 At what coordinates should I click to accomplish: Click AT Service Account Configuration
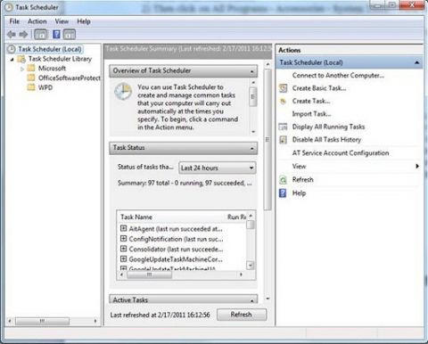[x=341, y=153]
